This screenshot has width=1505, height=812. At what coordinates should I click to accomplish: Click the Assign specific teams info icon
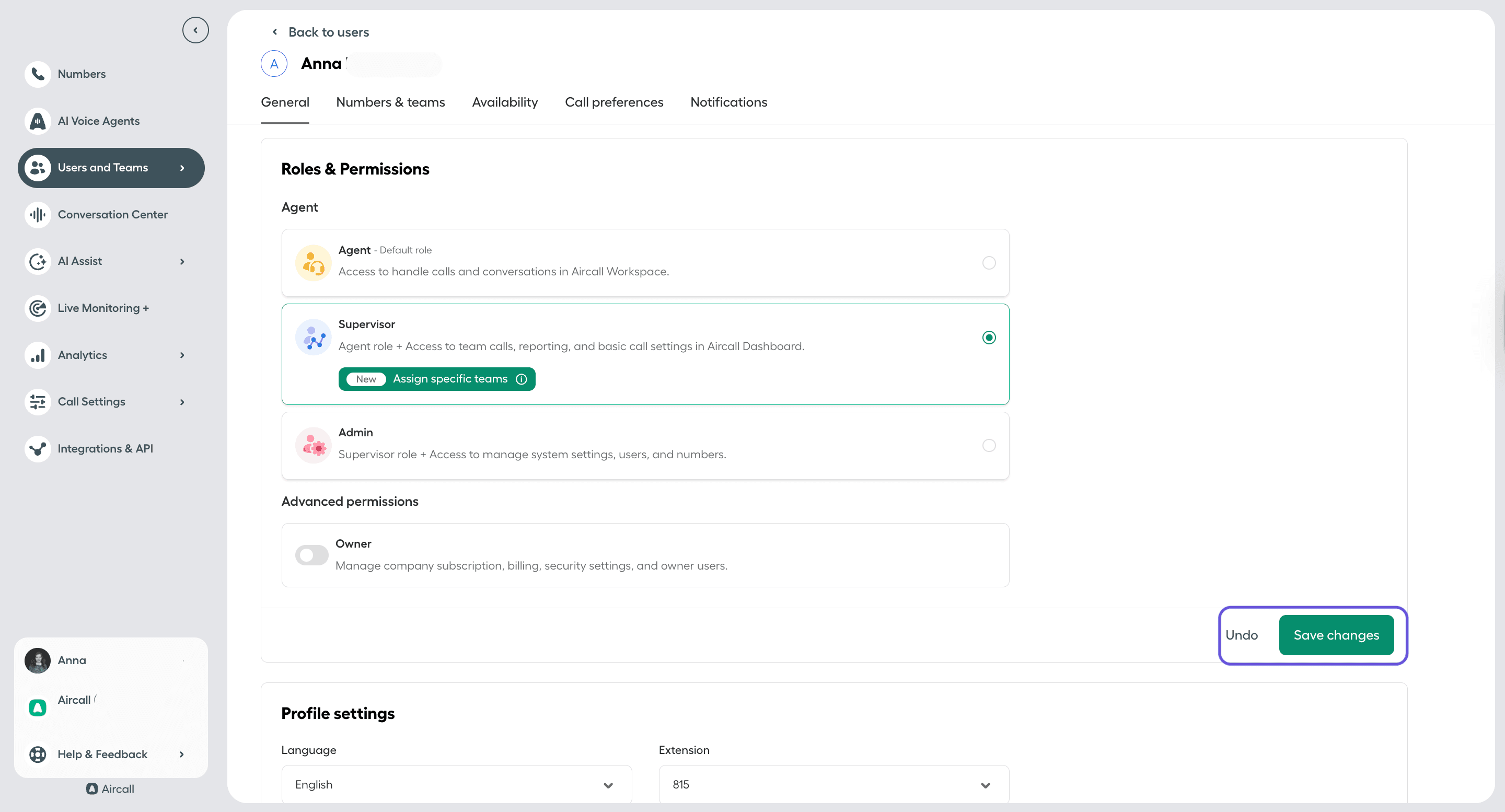click(521, 378)
